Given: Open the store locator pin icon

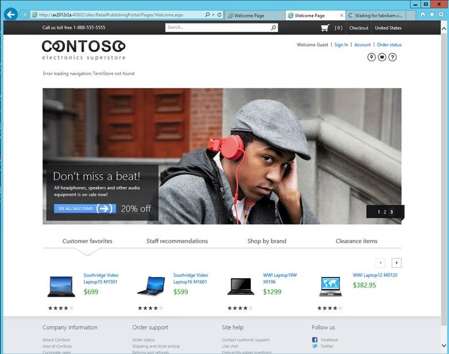Looking at the screenshot, I should click(371, 57).
